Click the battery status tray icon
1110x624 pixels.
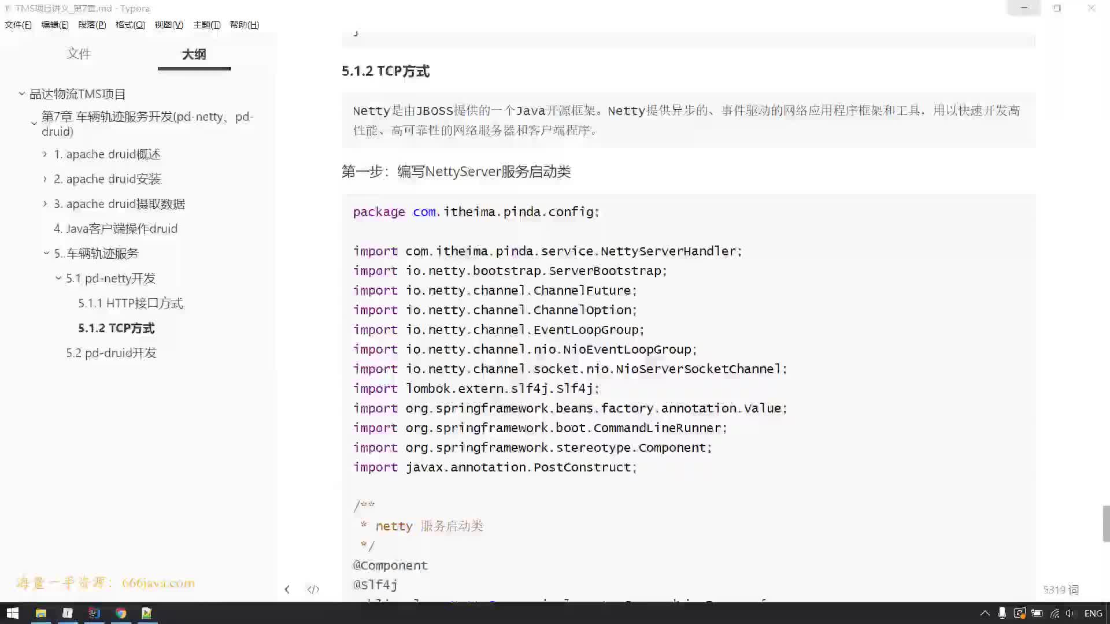tap(1037, 613)
